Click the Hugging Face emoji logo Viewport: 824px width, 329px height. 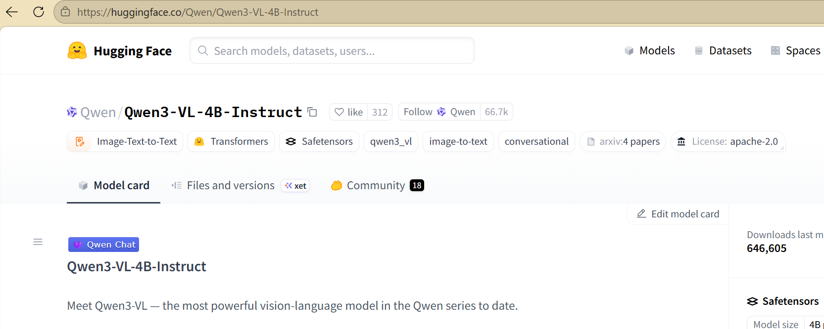(x=77, y=51)
